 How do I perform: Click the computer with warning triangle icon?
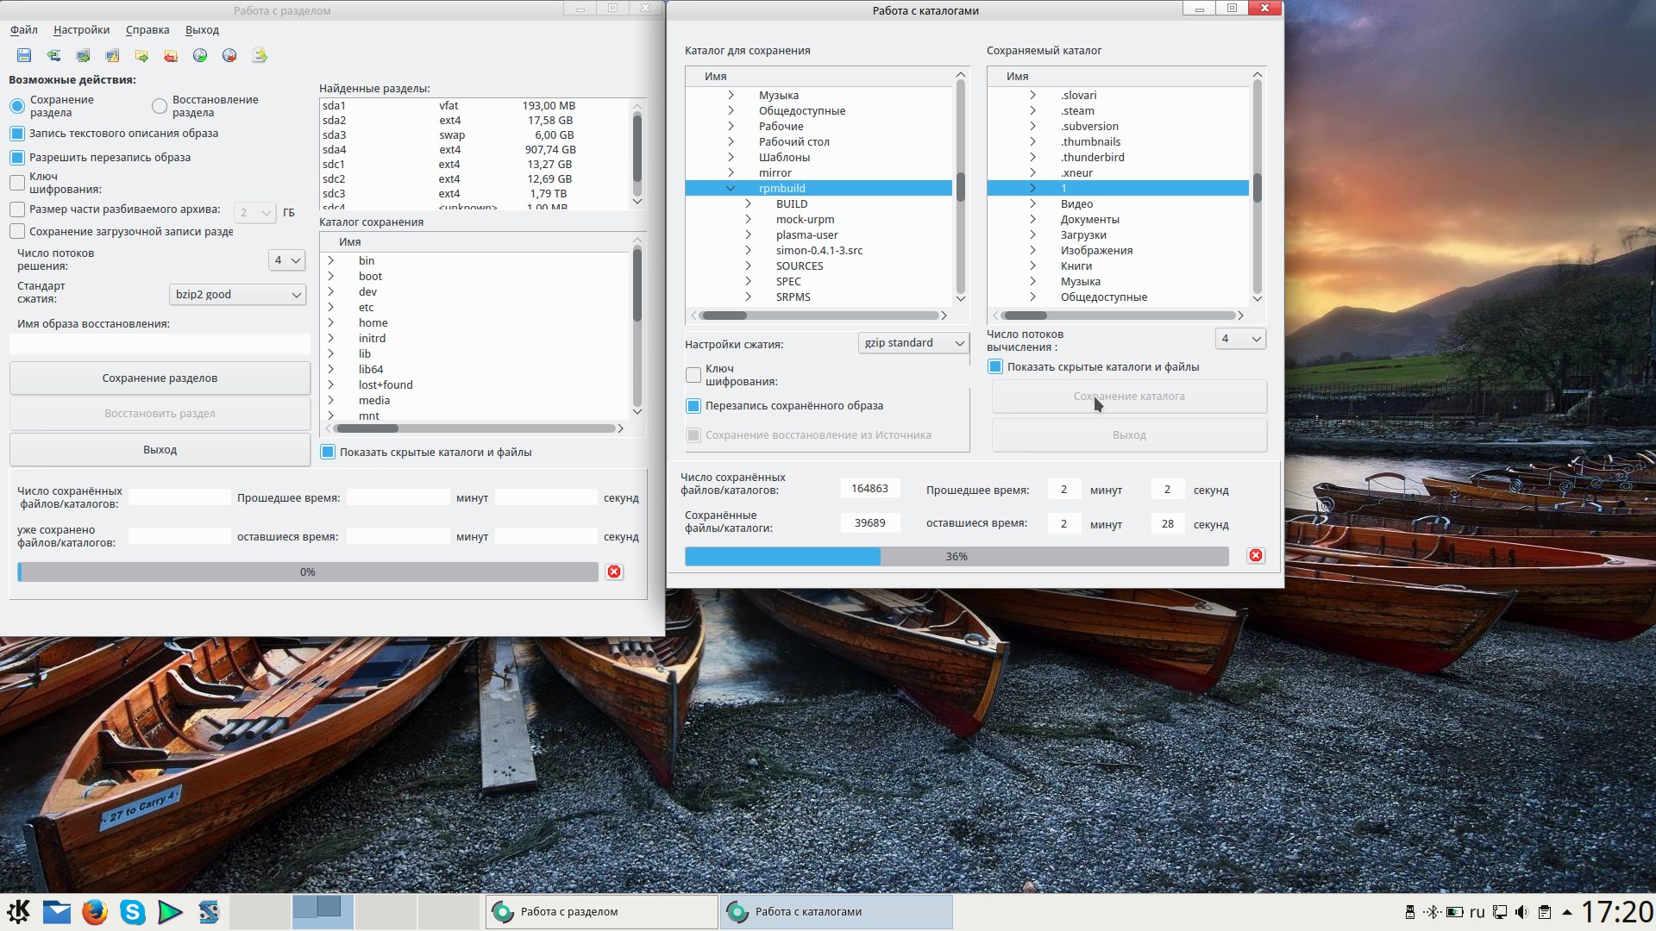(x=112, y=55)
